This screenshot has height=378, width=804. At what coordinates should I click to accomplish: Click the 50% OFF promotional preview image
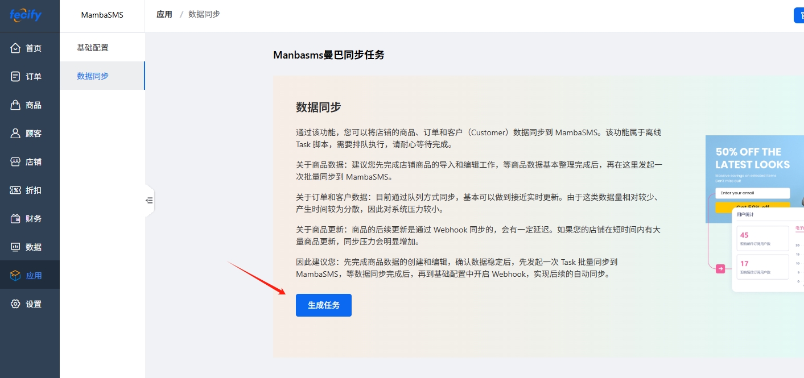tap(754, 213)
